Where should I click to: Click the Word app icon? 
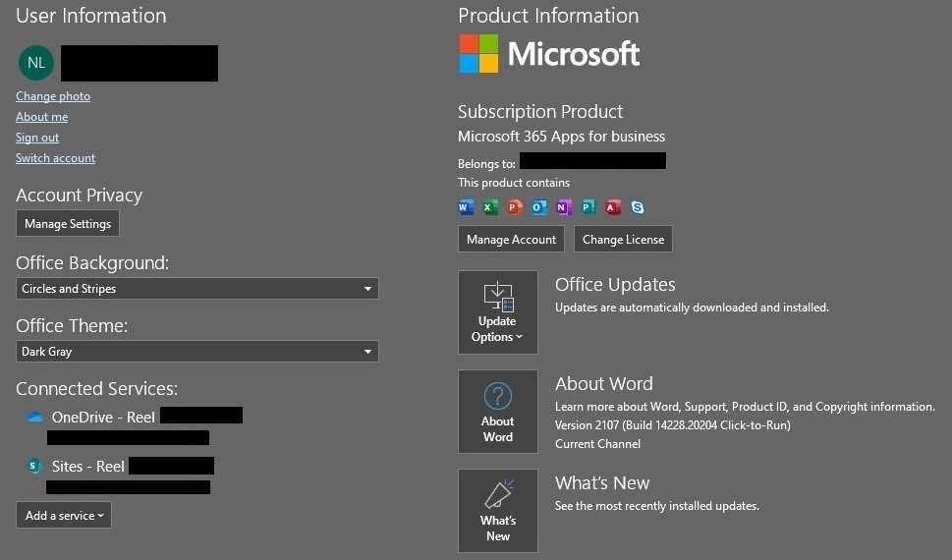click(x=466, y=207)
